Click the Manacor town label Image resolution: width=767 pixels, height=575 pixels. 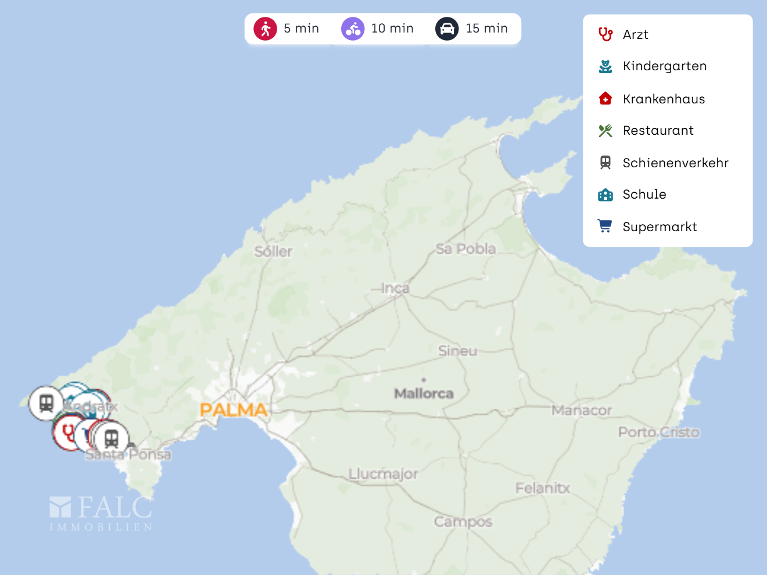tap(582, 411)
